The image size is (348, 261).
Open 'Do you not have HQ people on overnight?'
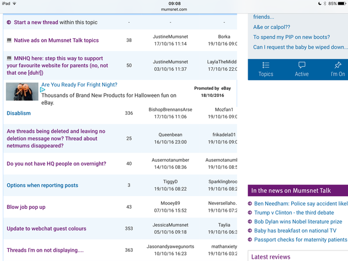(56, 164)
